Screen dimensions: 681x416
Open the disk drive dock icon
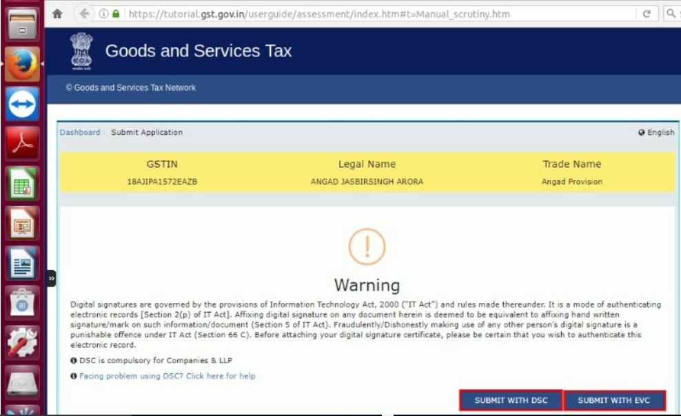pos(22,383)
